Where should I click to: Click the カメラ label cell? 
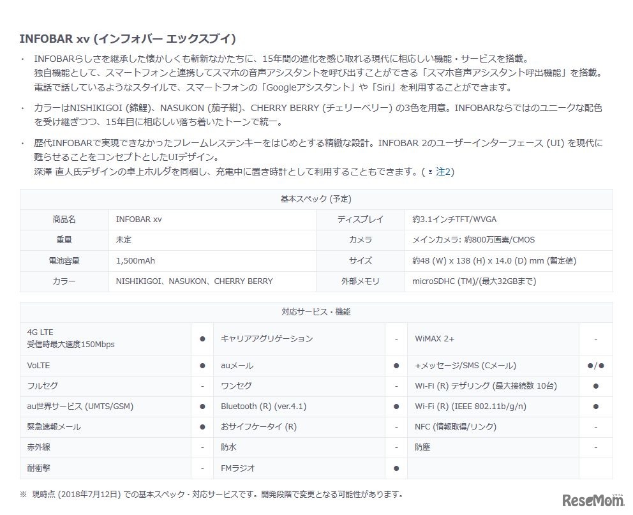coord(361,240)
